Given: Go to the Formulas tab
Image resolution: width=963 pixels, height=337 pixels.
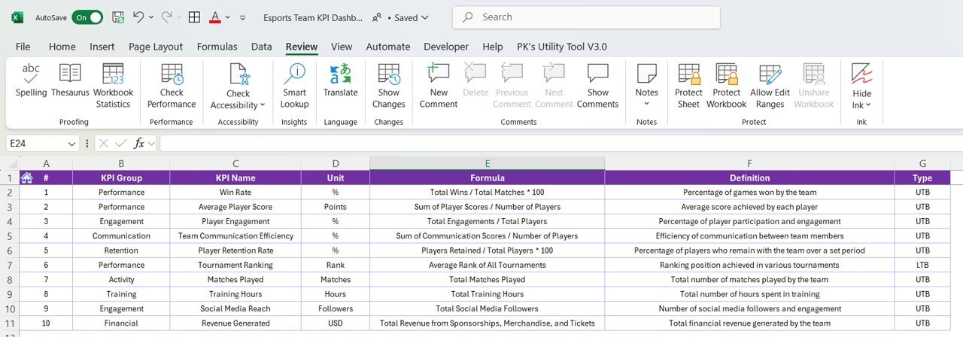Looking at the screenshot, I should point(217,47).
